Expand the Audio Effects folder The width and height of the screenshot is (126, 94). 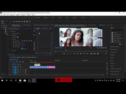[x=111, y=36]
